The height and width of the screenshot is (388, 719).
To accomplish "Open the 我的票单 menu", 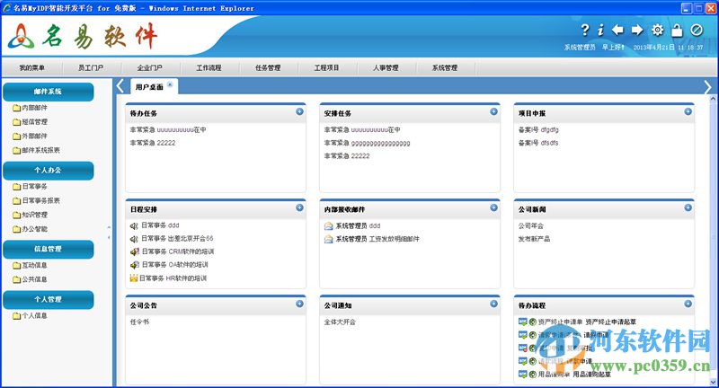I will (x=32, y=67).
